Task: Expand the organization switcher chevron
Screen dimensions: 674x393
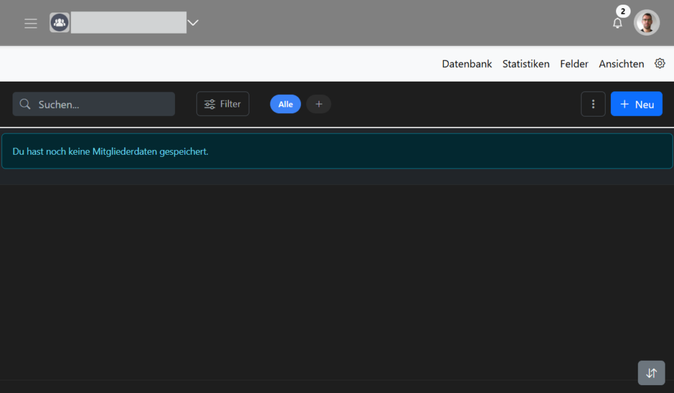Action: coord(193,23)
